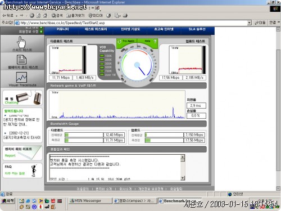The image size is (281, 211).
Task: Open the webpage load test document icon
Action: coord(22,60)
